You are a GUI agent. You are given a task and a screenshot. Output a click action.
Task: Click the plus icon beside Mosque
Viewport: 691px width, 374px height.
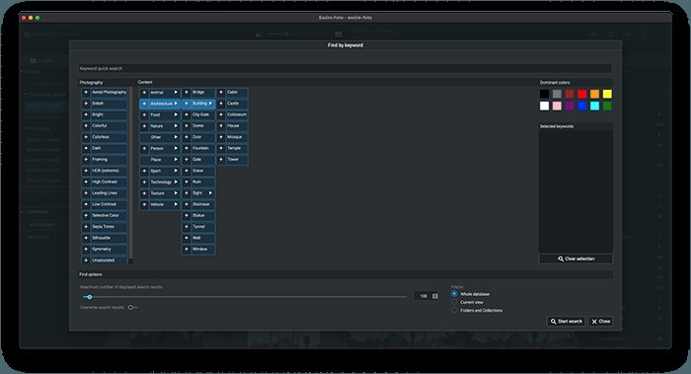click(221, 137)
